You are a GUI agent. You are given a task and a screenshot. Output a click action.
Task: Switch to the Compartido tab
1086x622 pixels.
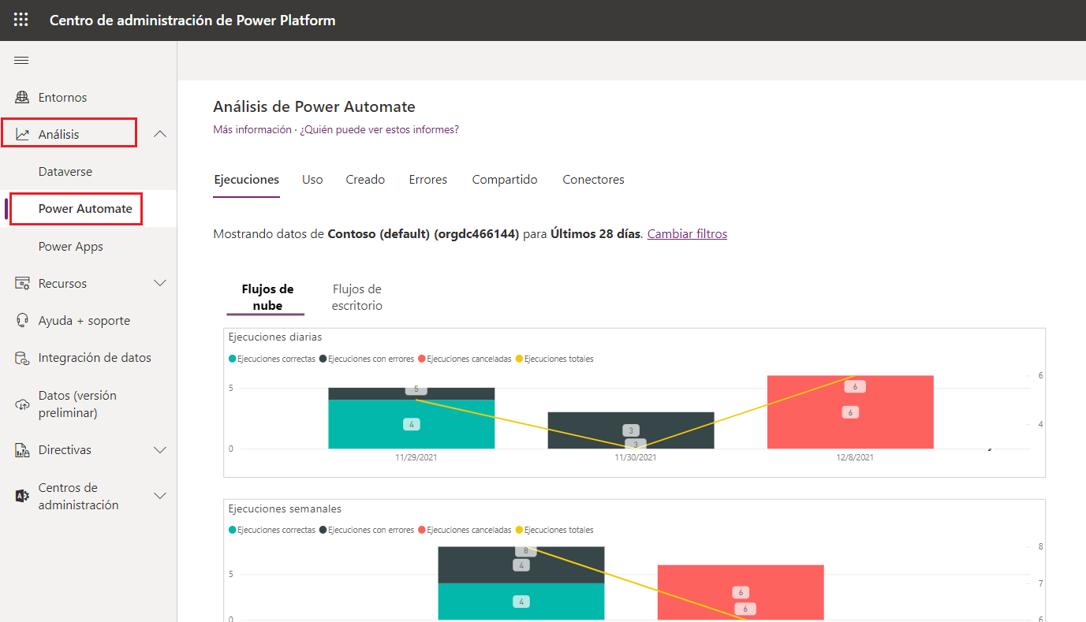pos(505,180)
